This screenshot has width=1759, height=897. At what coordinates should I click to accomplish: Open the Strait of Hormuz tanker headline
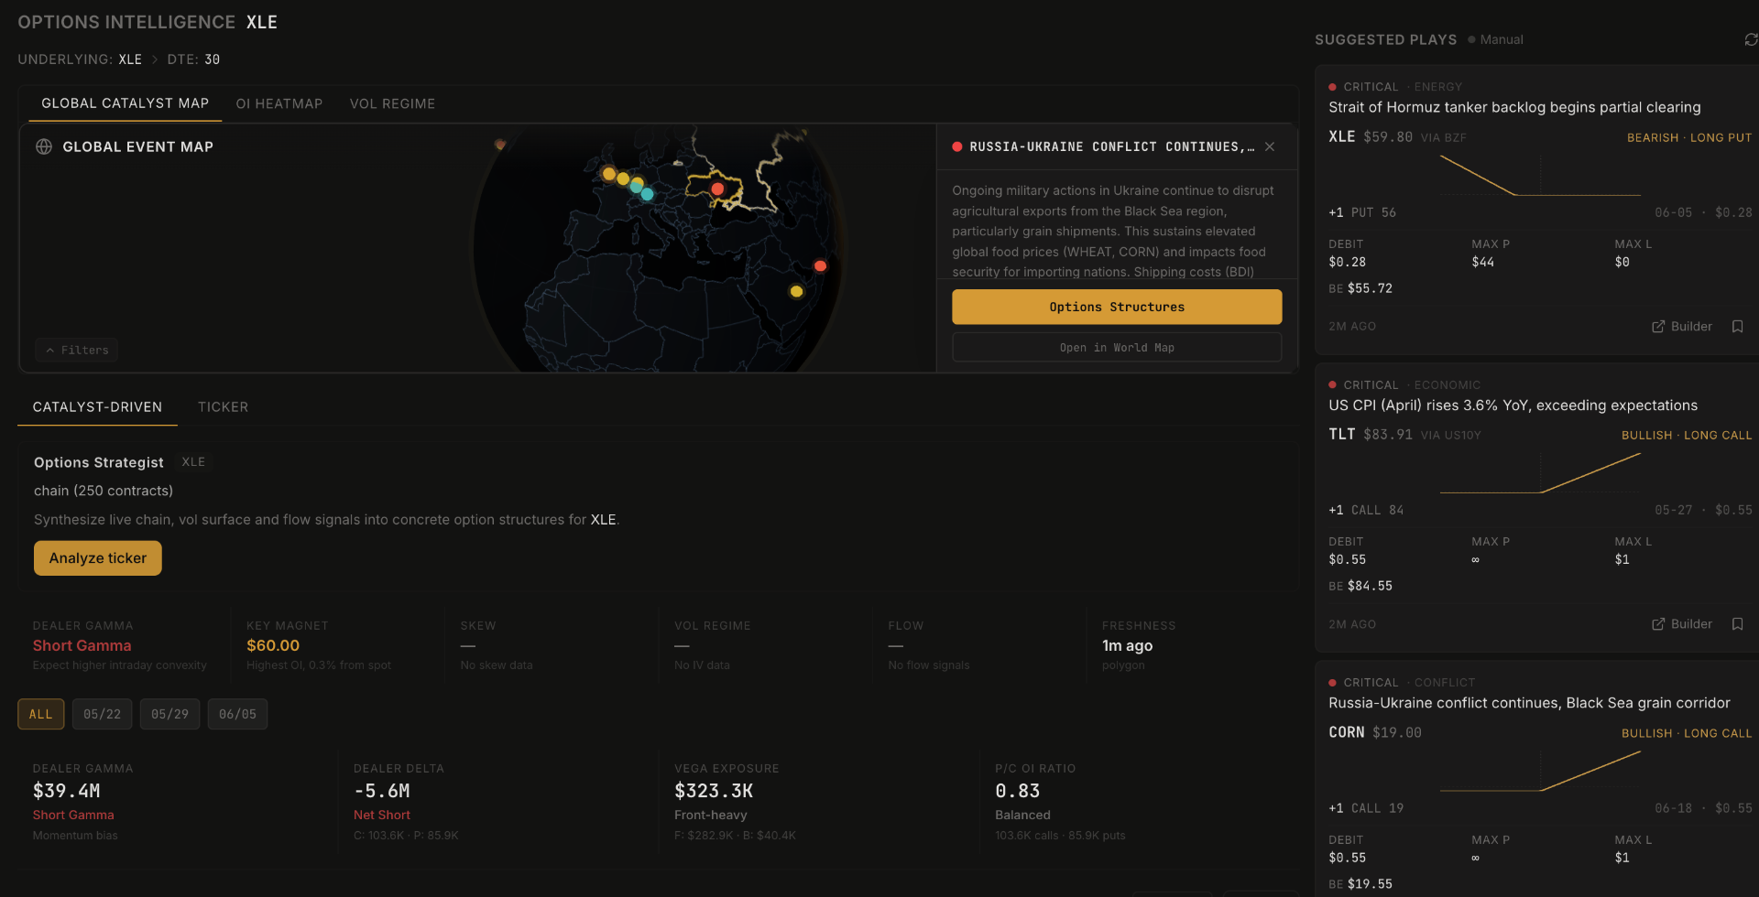pos(1514,107)
